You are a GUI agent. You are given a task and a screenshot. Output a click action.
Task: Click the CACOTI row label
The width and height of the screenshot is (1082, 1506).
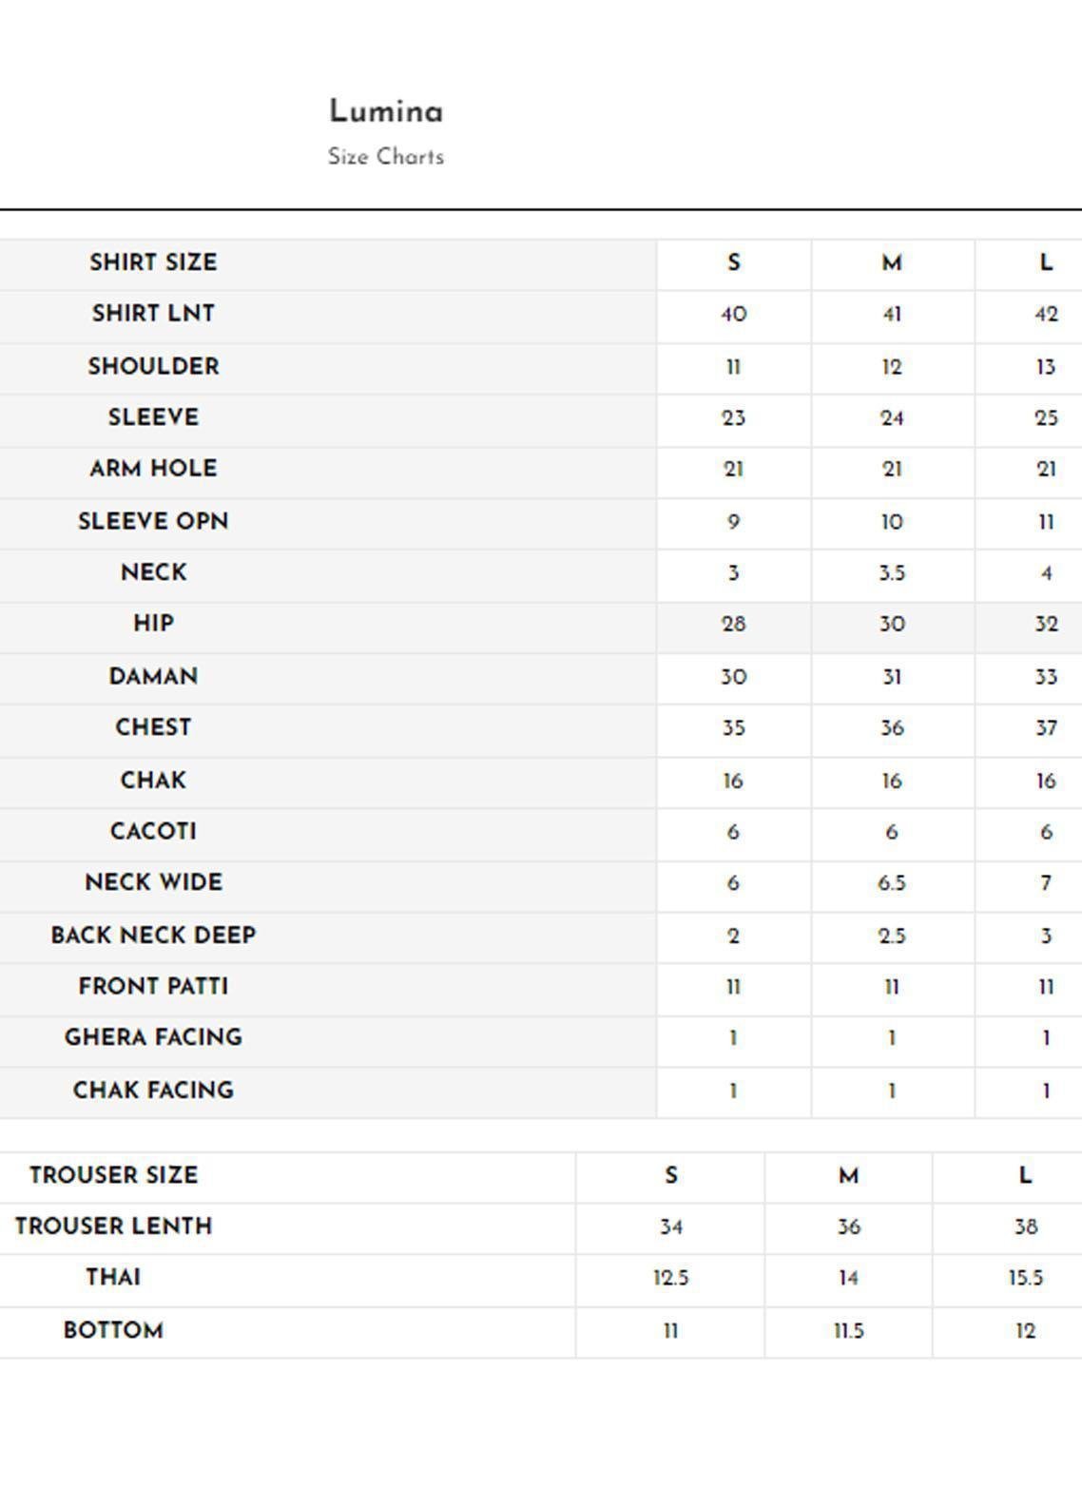pyautogui.click(x=153, y=832)
